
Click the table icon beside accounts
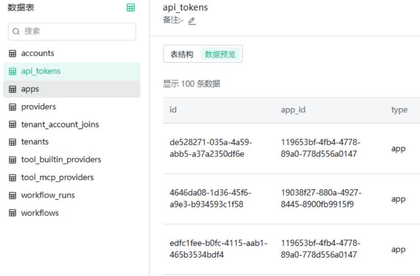click(13, 54)
